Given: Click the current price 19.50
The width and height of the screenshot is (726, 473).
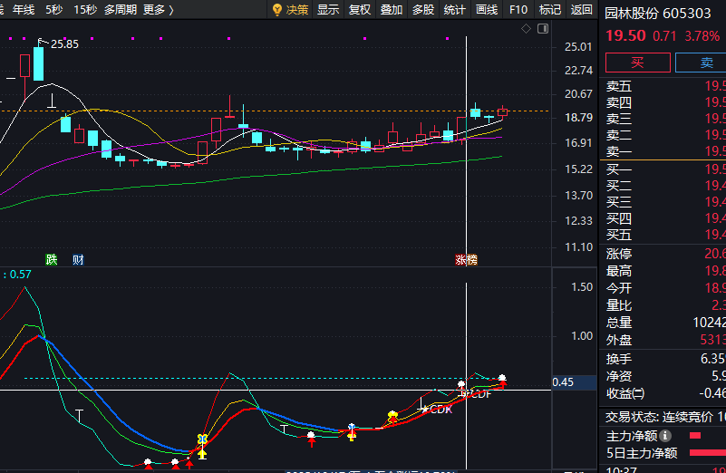Looking at the screenshot, I should coord(625,35).
